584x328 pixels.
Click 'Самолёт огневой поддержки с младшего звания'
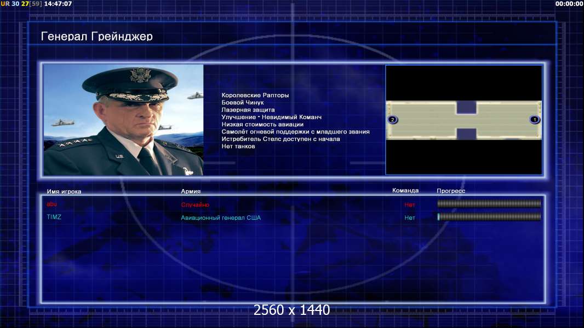[295, 132]
